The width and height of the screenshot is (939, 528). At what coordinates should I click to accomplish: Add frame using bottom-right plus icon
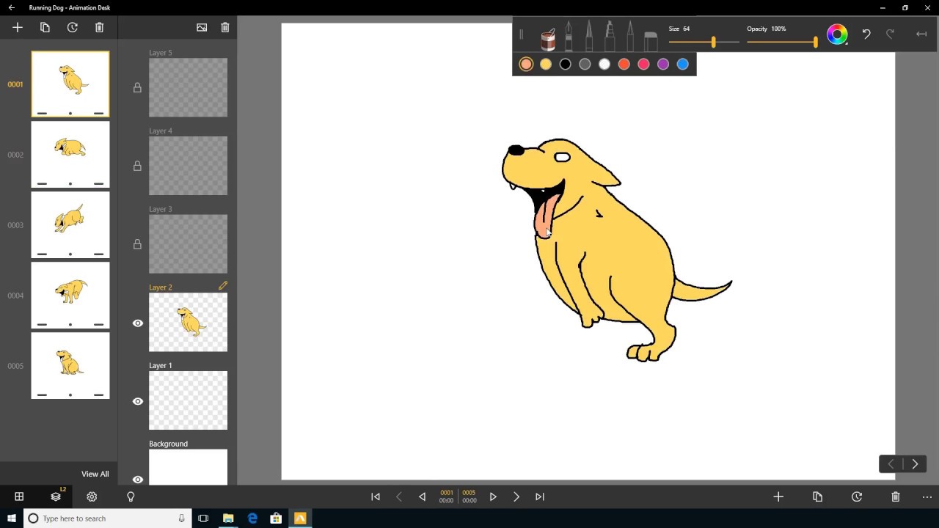pyautogui.click(x=778, y=496)
